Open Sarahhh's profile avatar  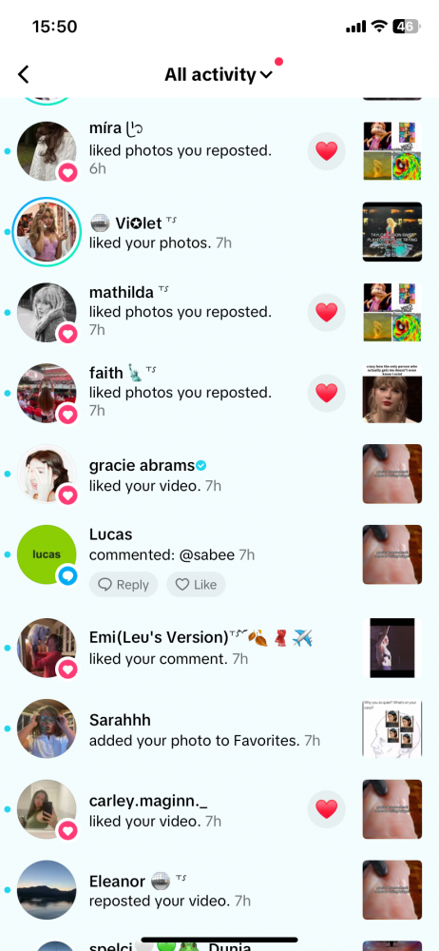point(47,728)
